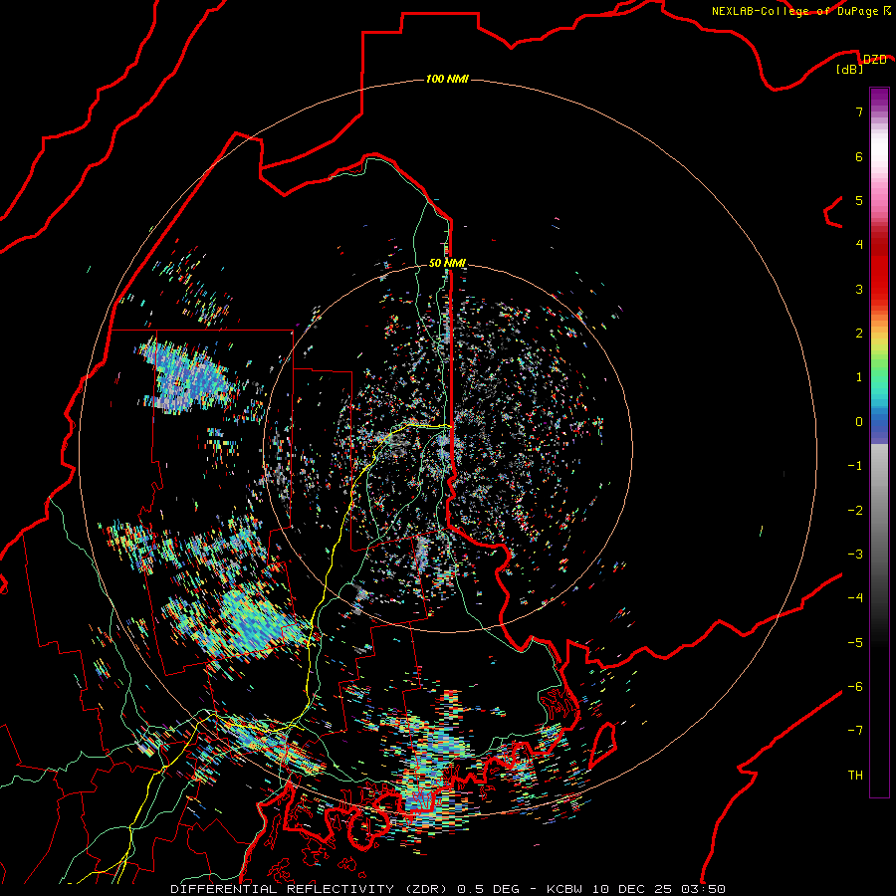Click the ZDR color scale bar
The image size is (896, 896).
pyautogui.click(x=879, y=442)
